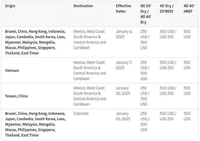This screenshot has width=200, height=141.
Task: Click first row's All 40' HREF 500 USD value
Action: tap(187, 34)
